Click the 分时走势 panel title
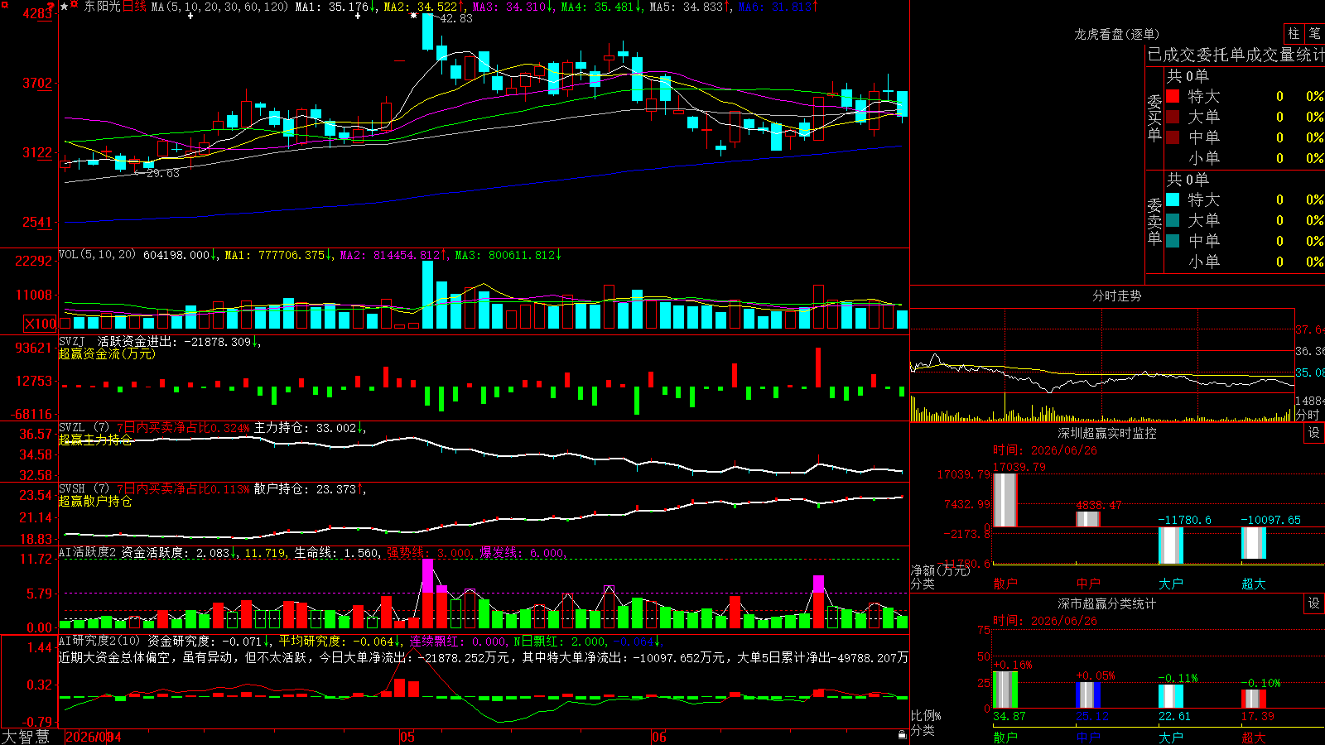This screenshot has height=745, width=1325. [1117, 296]
